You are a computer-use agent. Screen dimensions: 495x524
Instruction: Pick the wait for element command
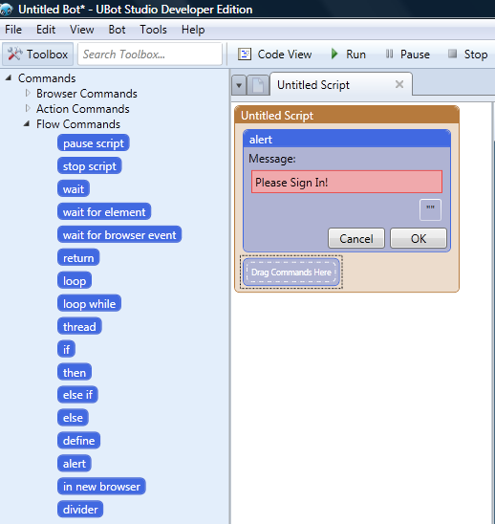[x=104, y=212]
